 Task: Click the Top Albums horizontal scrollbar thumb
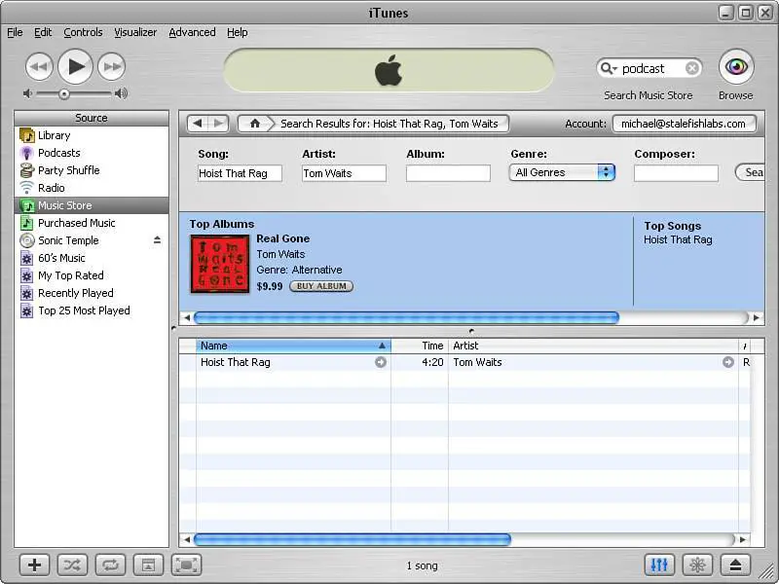tap(406, 317)
